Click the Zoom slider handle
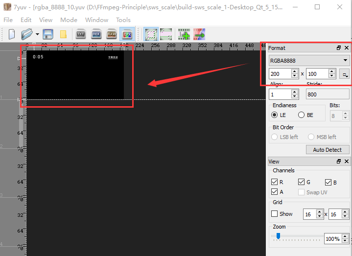The width and height of the screenshot is (352, 256). [278, 236]
